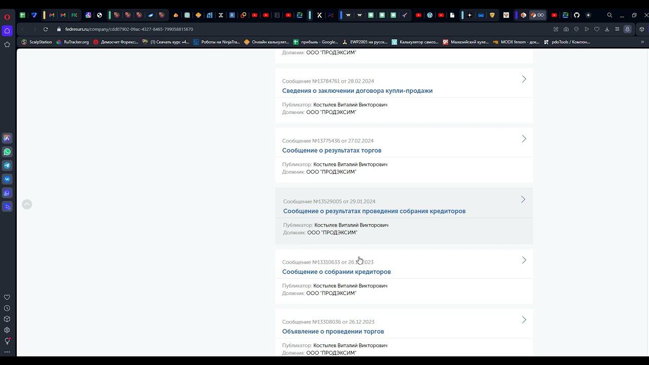Open VK messenger in sidebar
This screenshot has height=365, width=649.
point(7,179)
